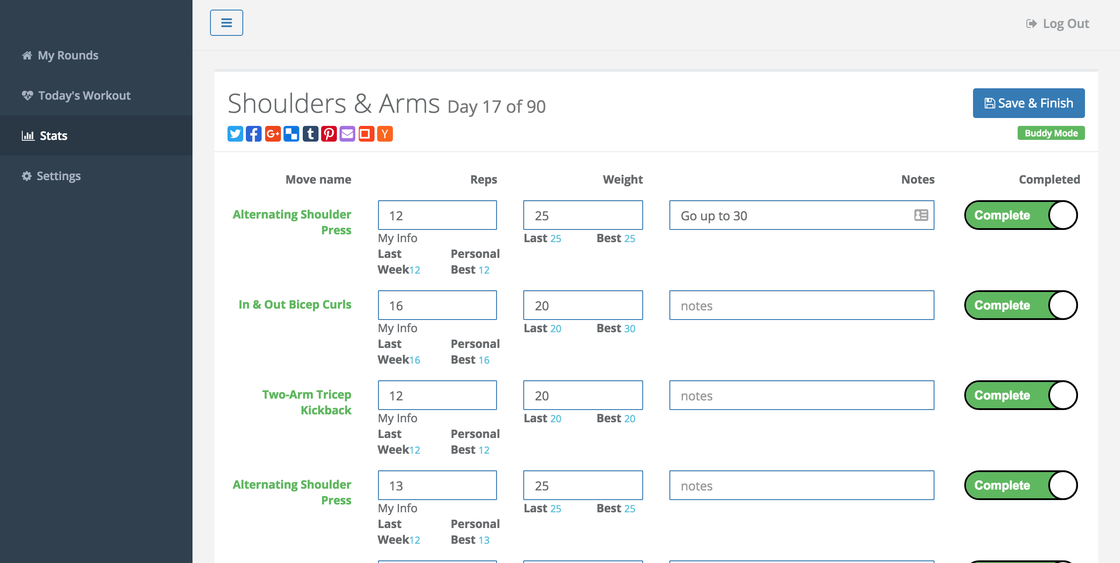Go to Stats section
Screen dimensions: 1120x563
pos(96,136)
